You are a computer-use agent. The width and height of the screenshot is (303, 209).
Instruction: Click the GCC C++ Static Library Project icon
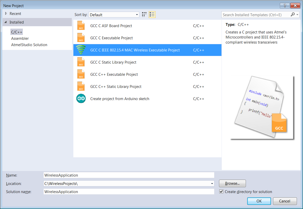81,86
